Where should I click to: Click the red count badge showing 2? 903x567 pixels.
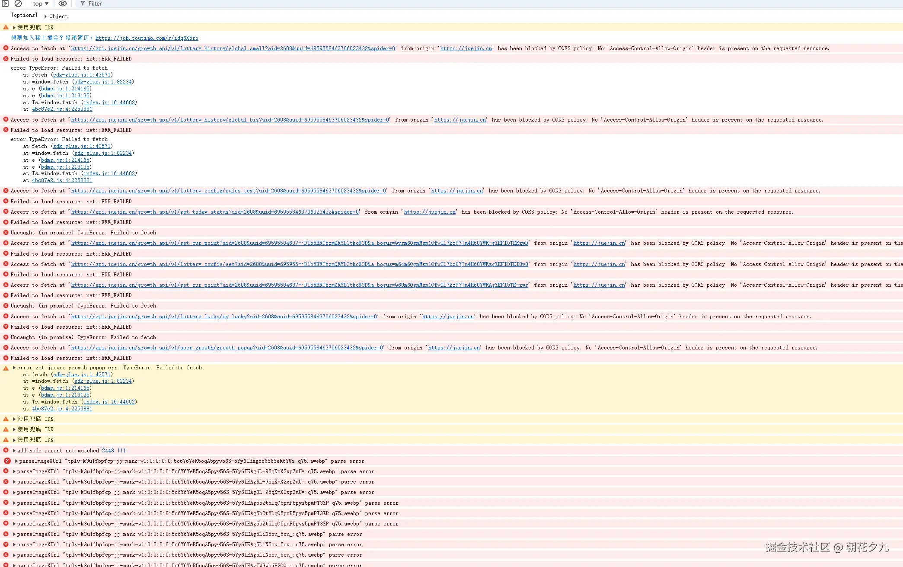click(x=7, y=461)
